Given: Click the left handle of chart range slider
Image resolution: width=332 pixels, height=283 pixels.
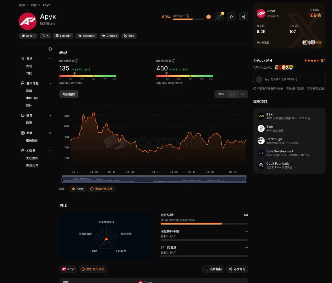Looking at the screenshot, I should tap(62, 180).
